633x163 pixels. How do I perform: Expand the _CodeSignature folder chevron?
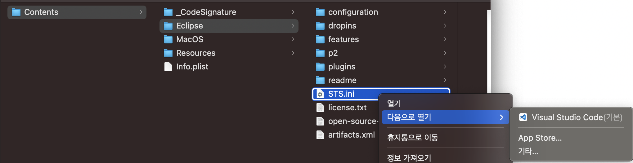293,12
